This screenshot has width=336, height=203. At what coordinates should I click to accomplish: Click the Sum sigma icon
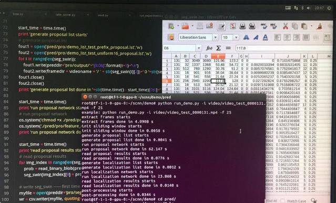(x=218, y=48)
